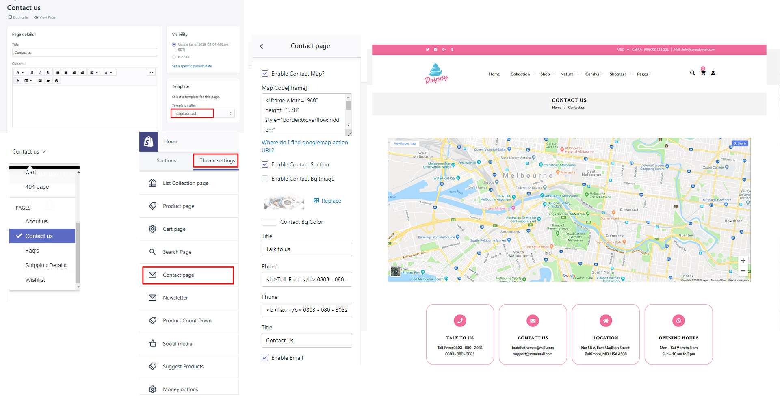Open the insert image tool in the editor
Viewport: 780px width, 400px height.
coord(40,80)
